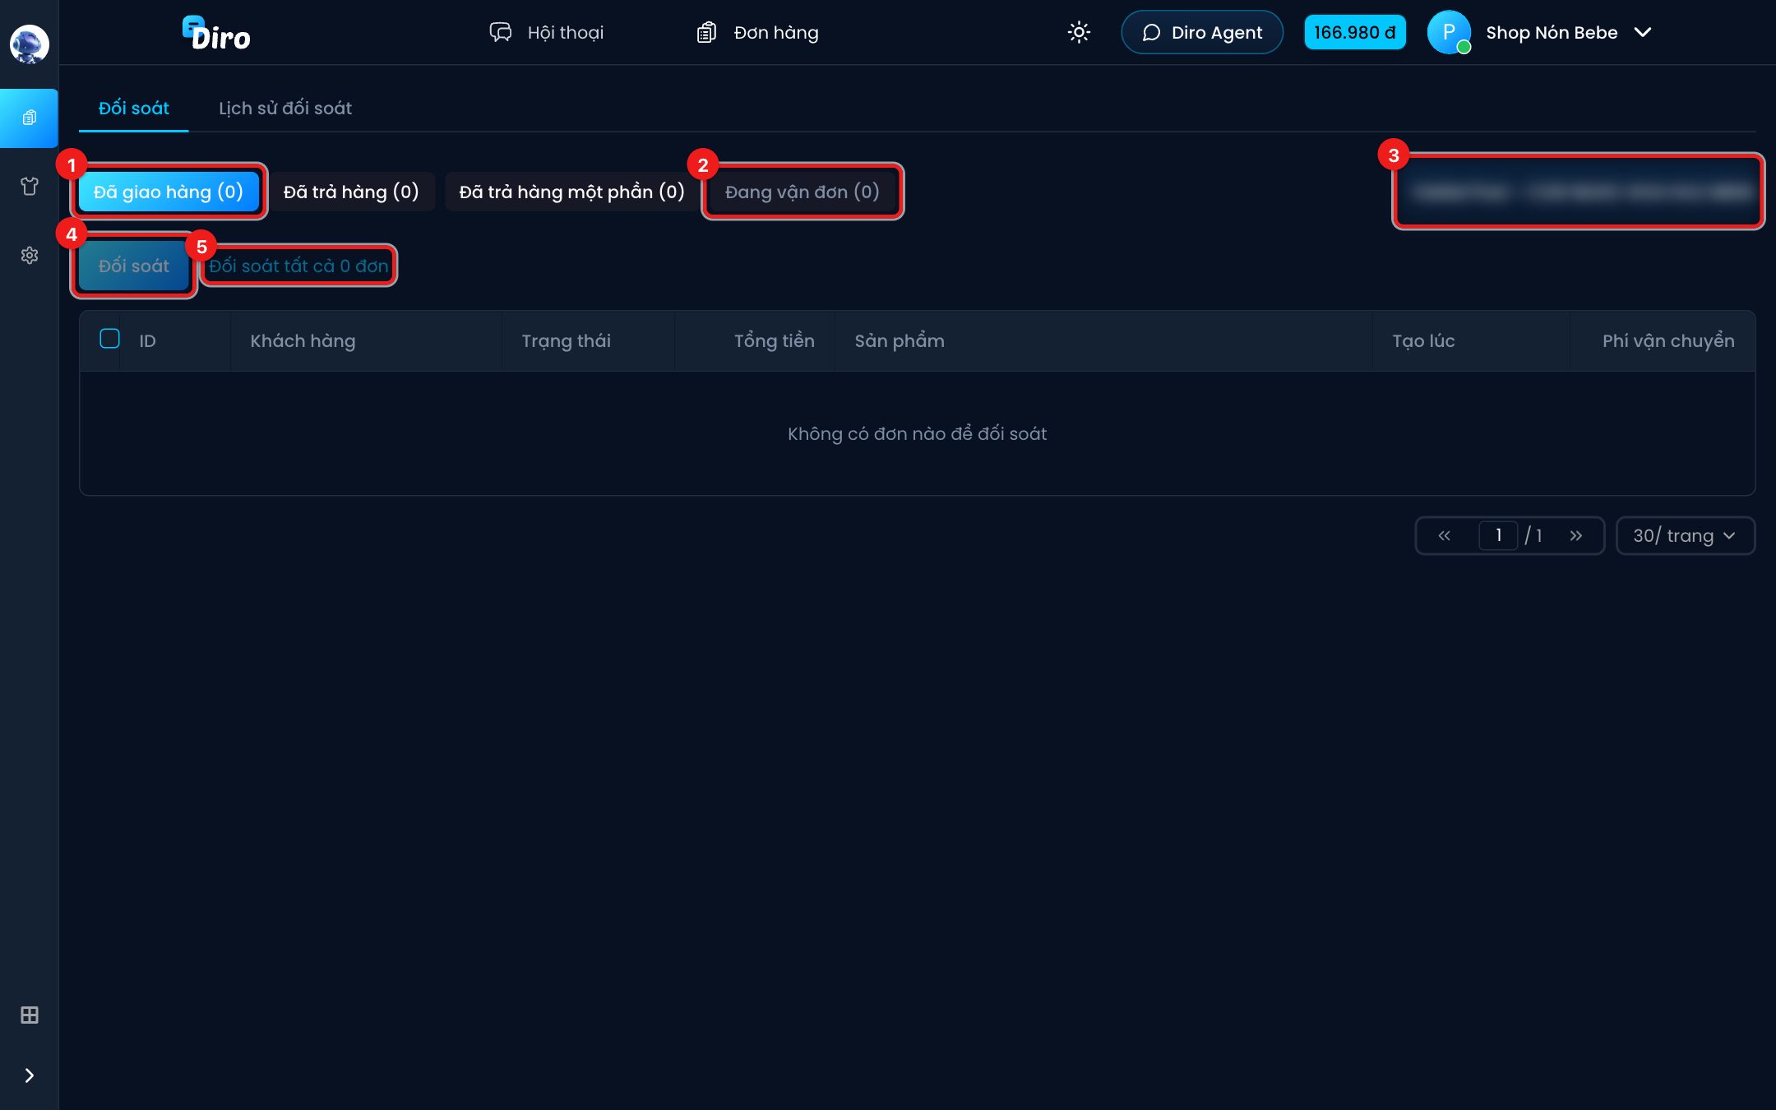Click the 166.980 đ balance badge
Viewport: 1776px width, 1110px height.
click(x=1355, y=32)
